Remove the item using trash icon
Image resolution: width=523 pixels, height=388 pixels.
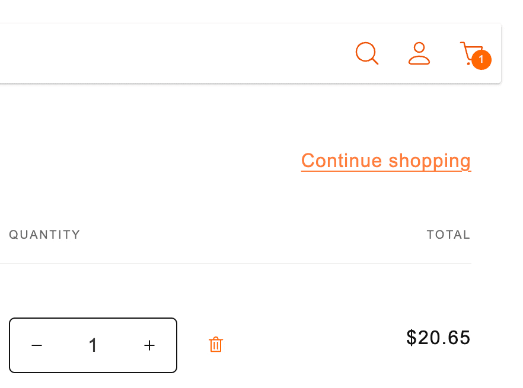click(216, 345)
